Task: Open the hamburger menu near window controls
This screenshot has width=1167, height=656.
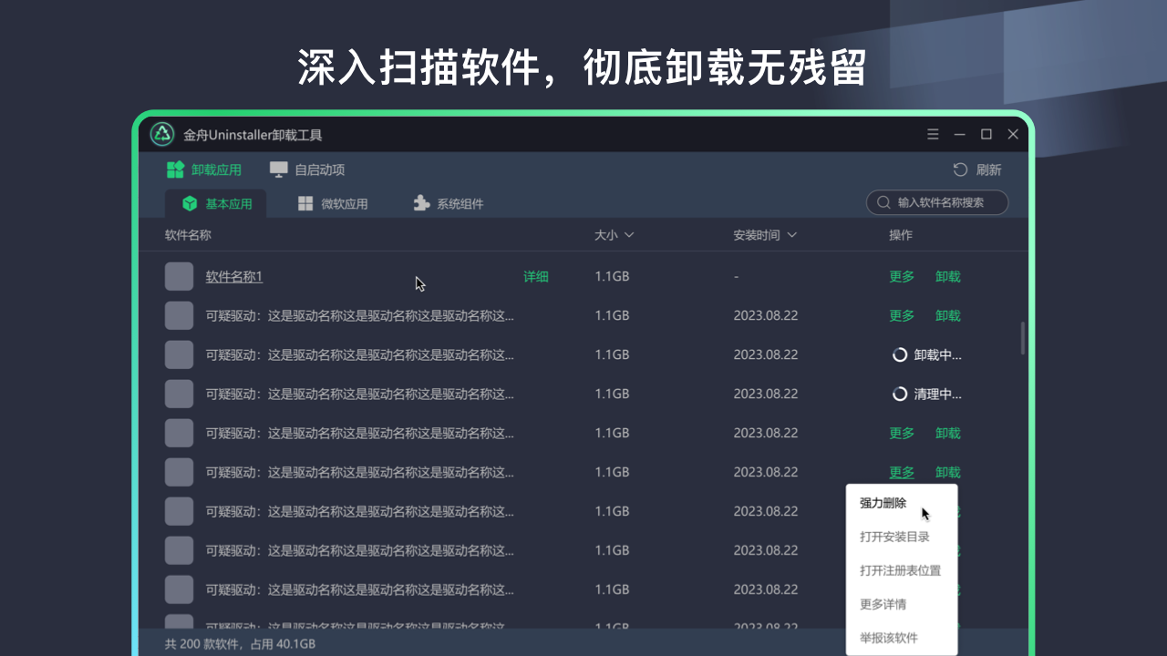Action: pos(933,134)
